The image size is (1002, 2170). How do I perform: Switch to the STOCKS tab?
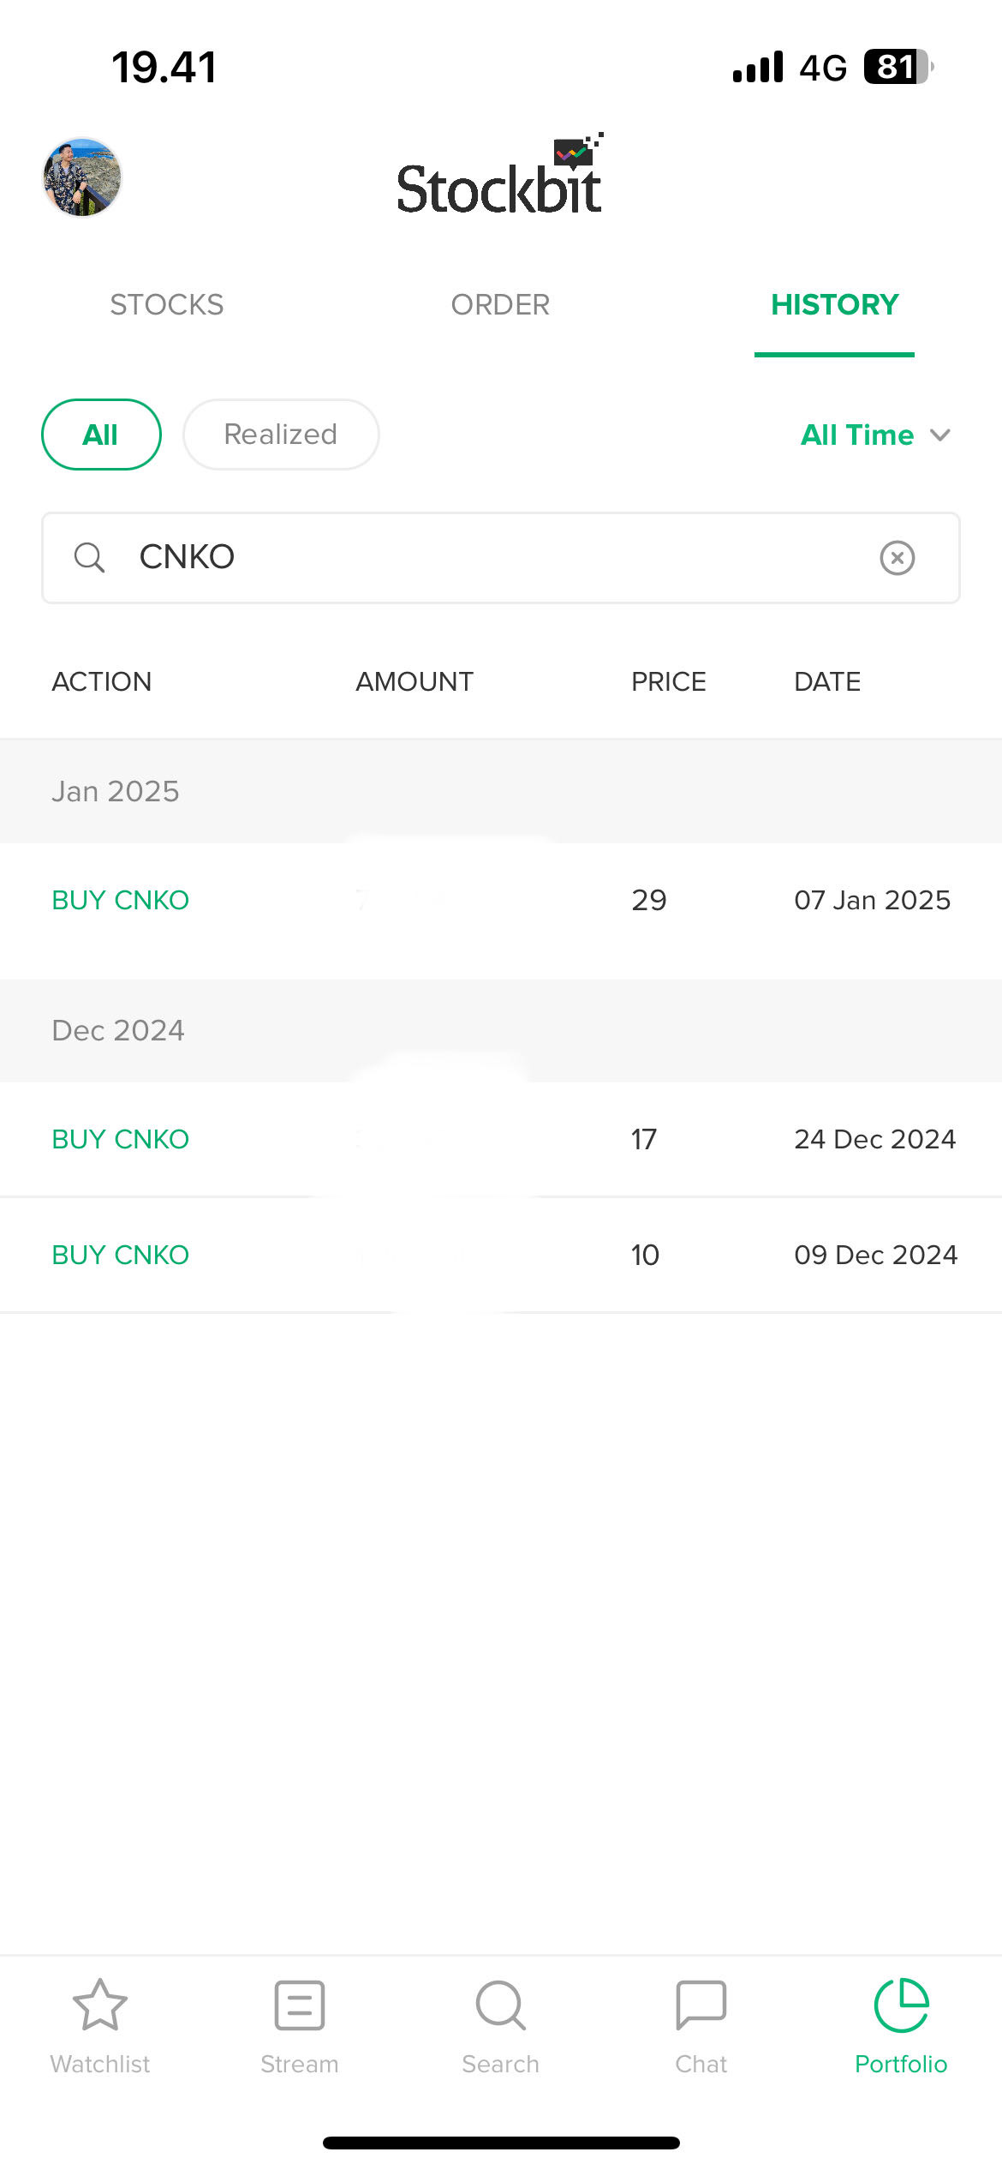coord(167,305)
